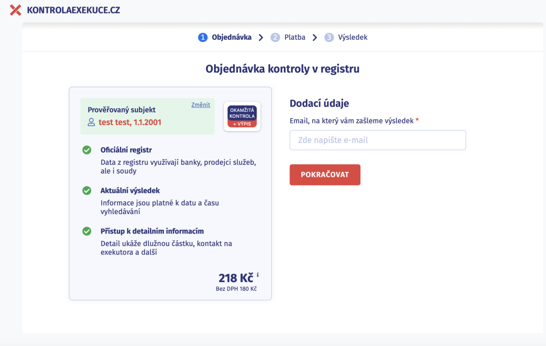The image size is (546, 346).
Task: Select step 1 circle icon
Action: (203, 38)
